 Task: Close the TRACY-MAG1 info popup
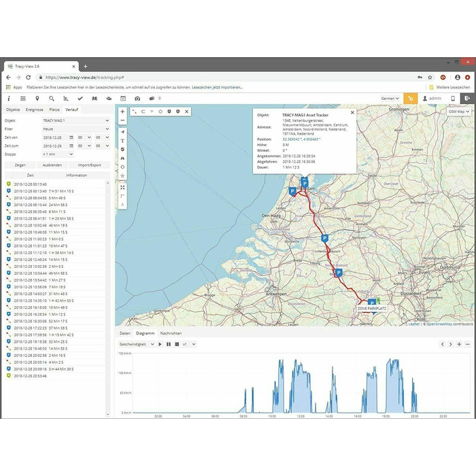pyautogui.click(x=352, y=113)
